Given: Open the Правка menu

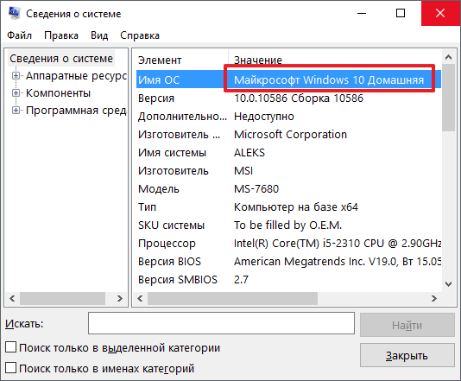Looking at the screenshot, I should 61,35.
